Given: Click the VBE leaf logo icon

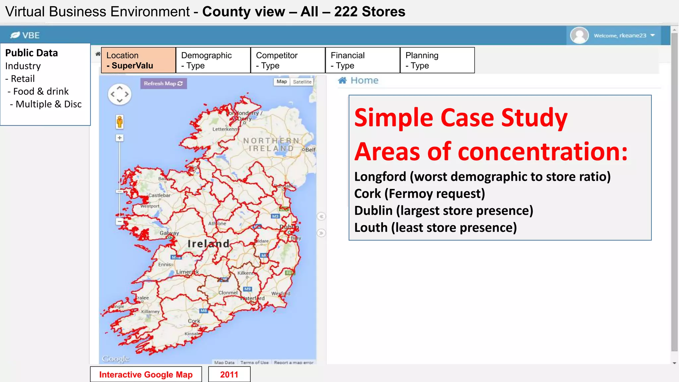Looking at the screenshot, I should click(15, 35).
